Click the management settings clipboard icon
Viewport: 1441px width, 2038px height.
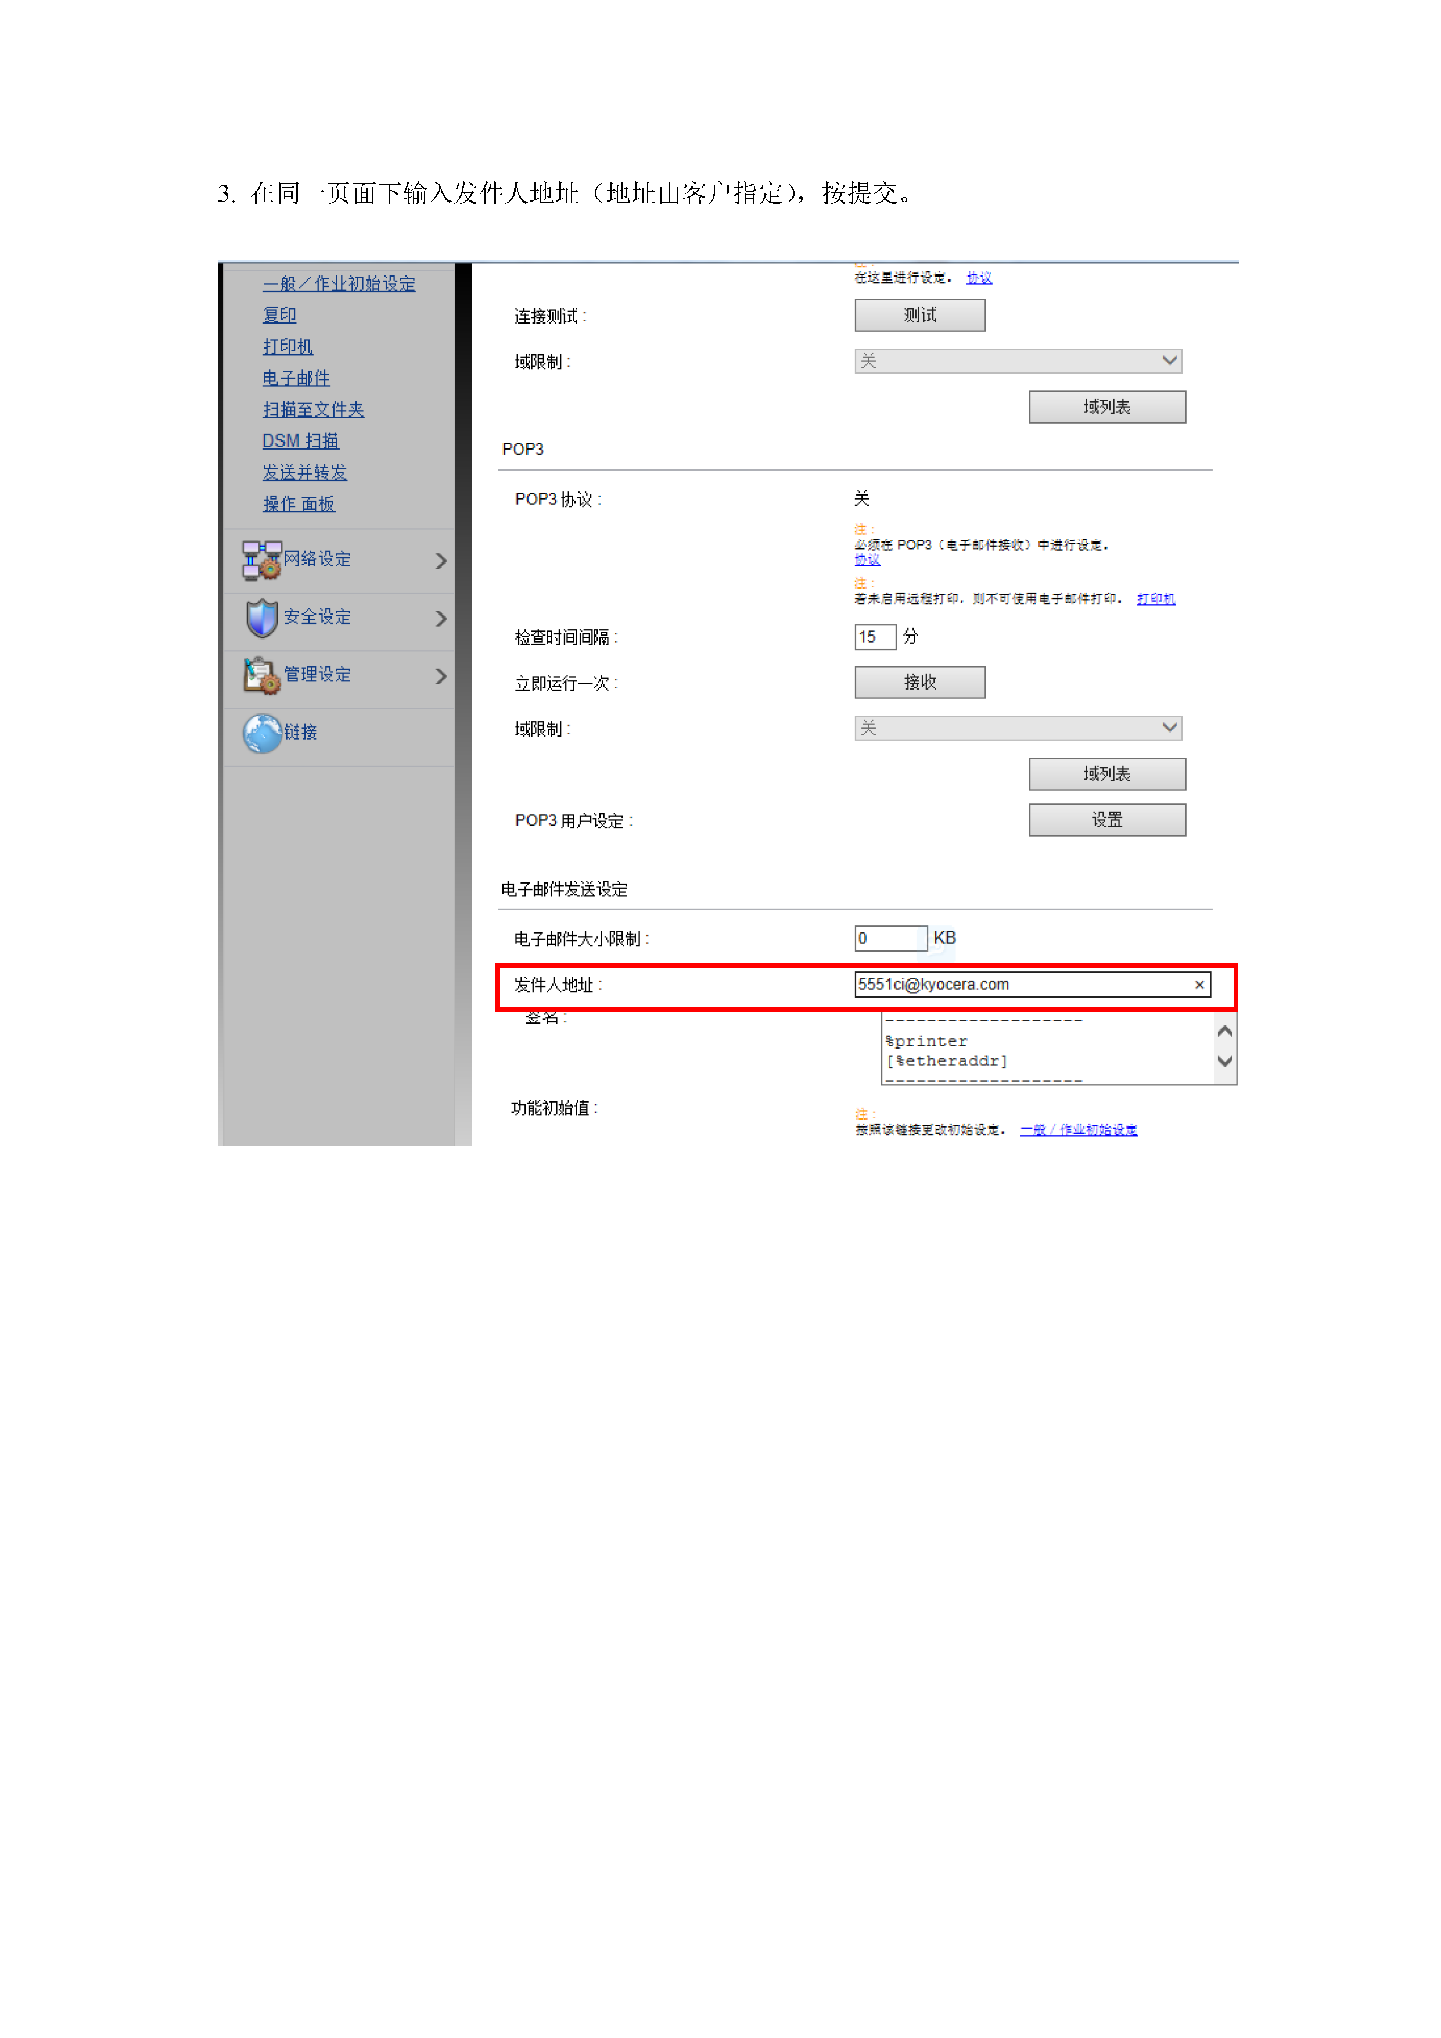point(262,676)
